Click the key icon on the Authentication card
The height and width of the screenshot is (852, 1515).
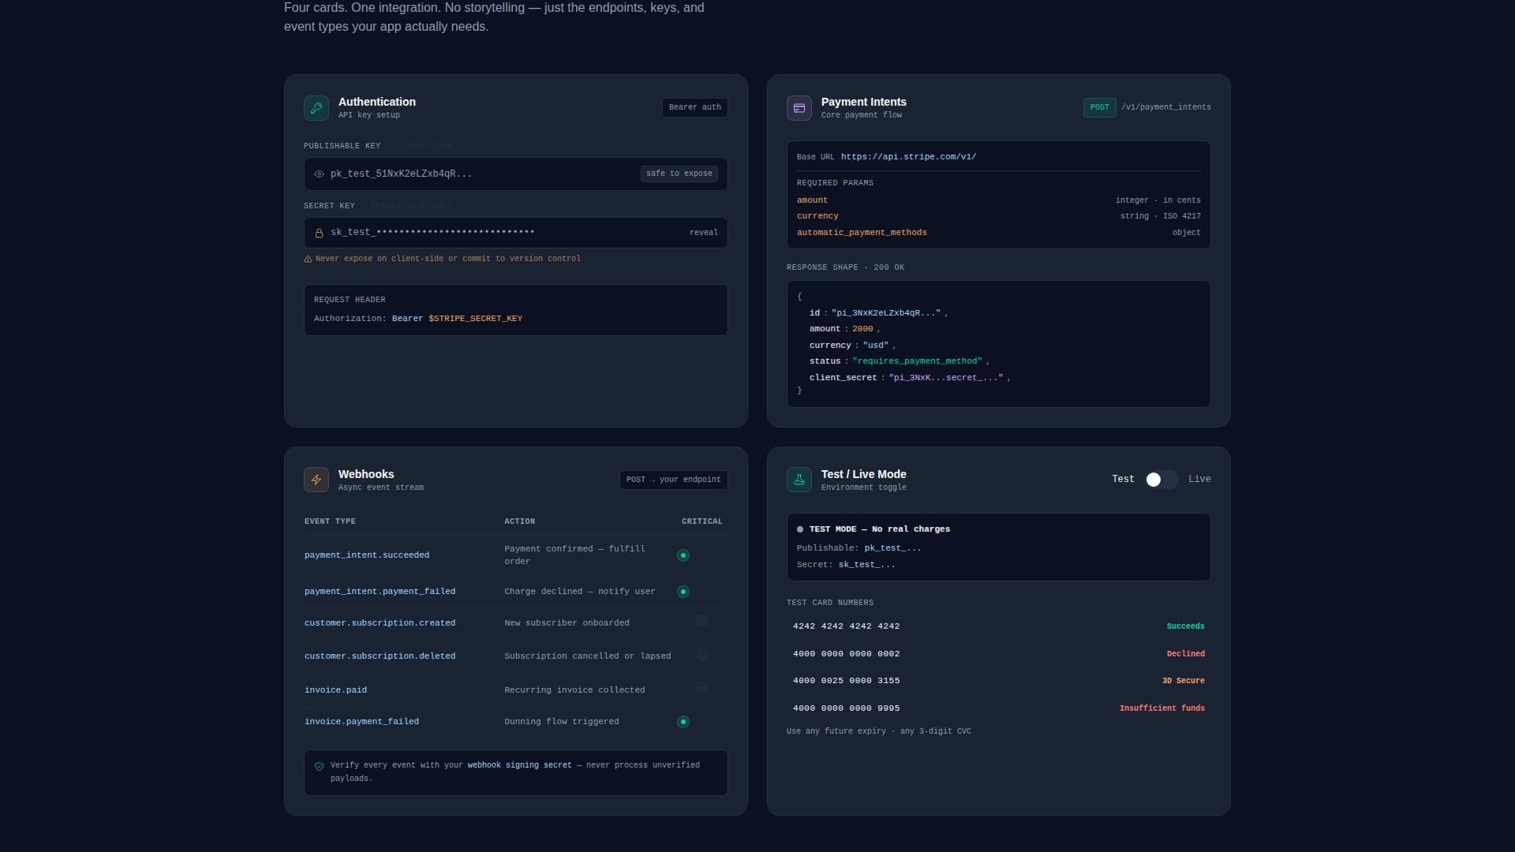[316, 108]
